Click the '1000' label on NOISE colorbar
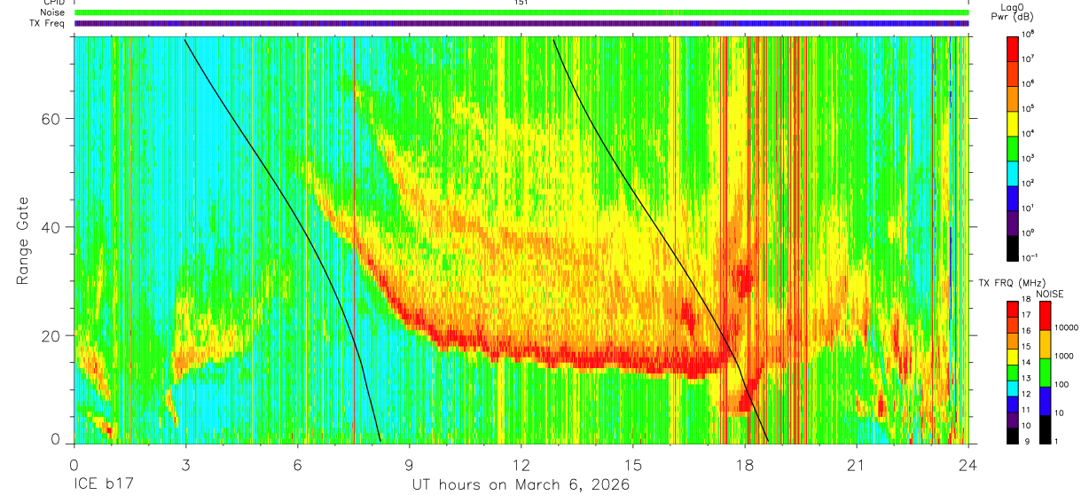Viewport: 1089px width, 503px height. 1065,357
